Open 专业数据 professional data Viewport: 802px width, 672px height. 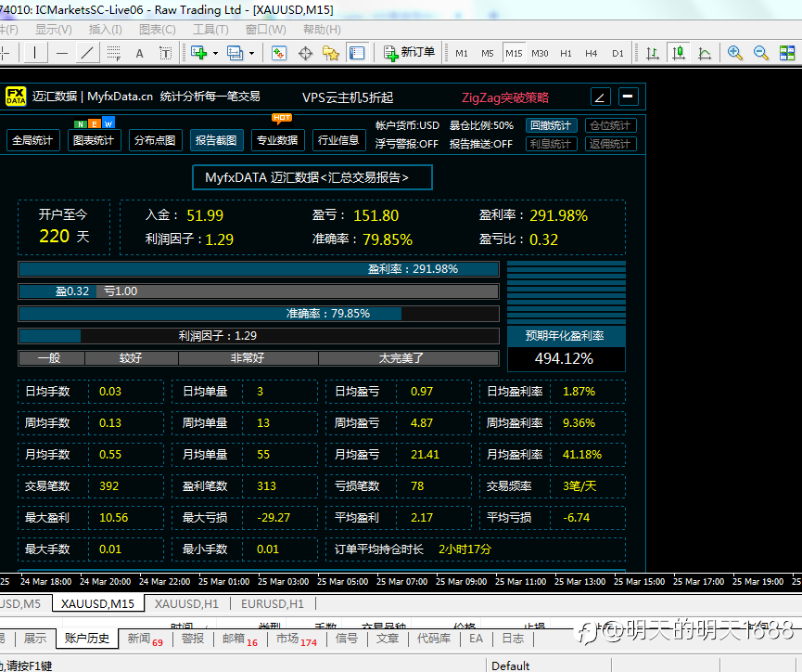click(x=278, y=140)
